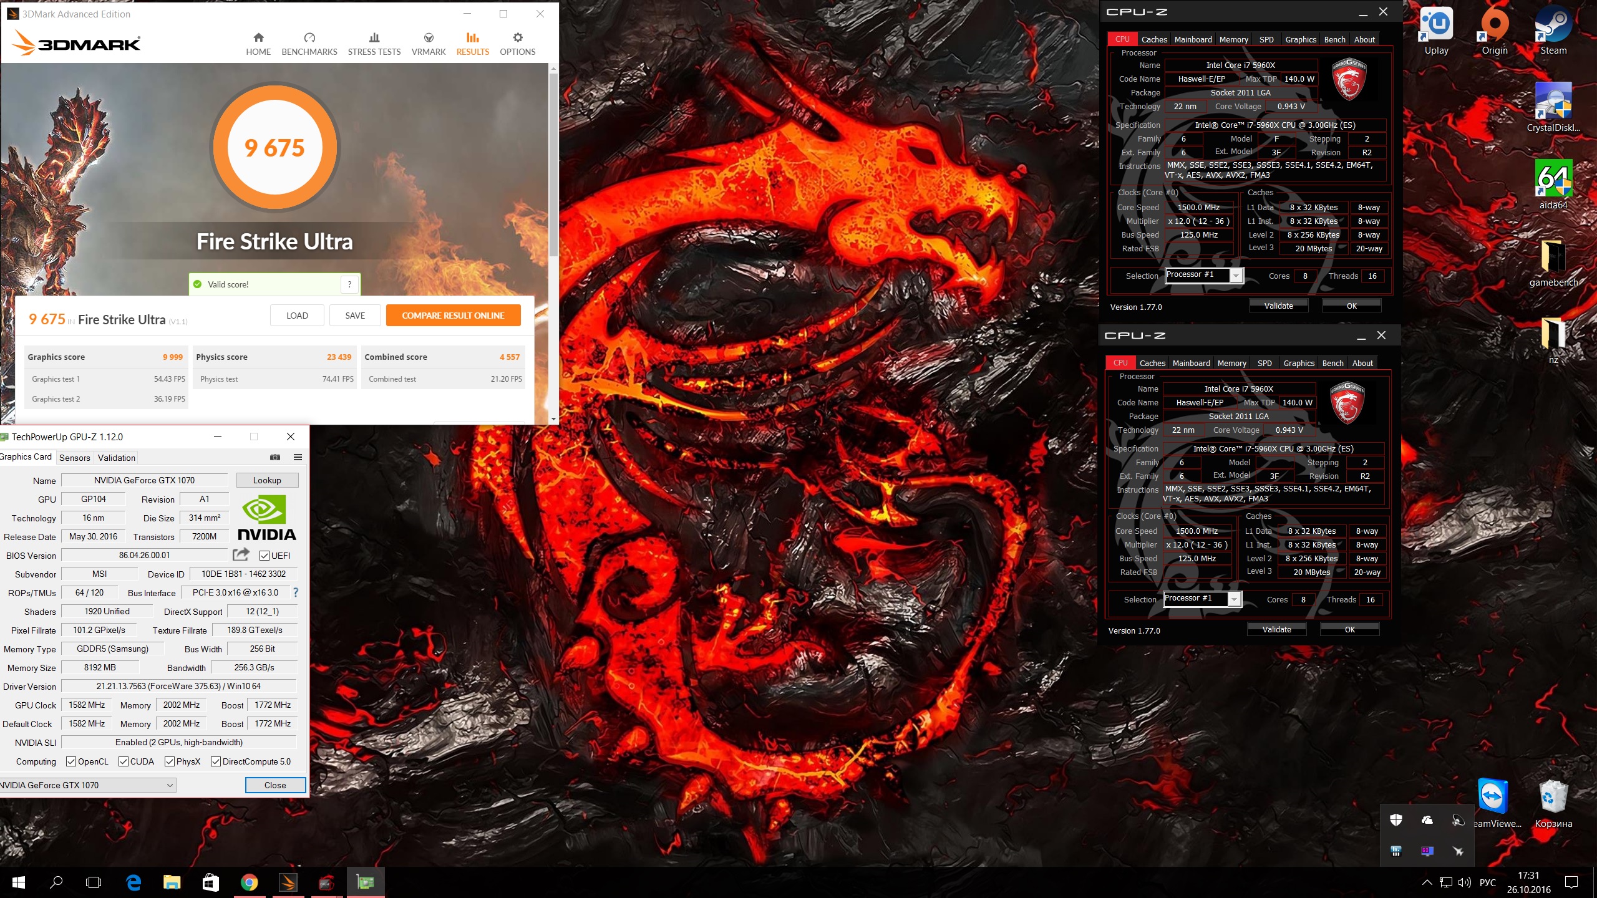Viewport: 1597px width, 898px height.
Task: Open Windows Store from taskbar
Action: 210,882
